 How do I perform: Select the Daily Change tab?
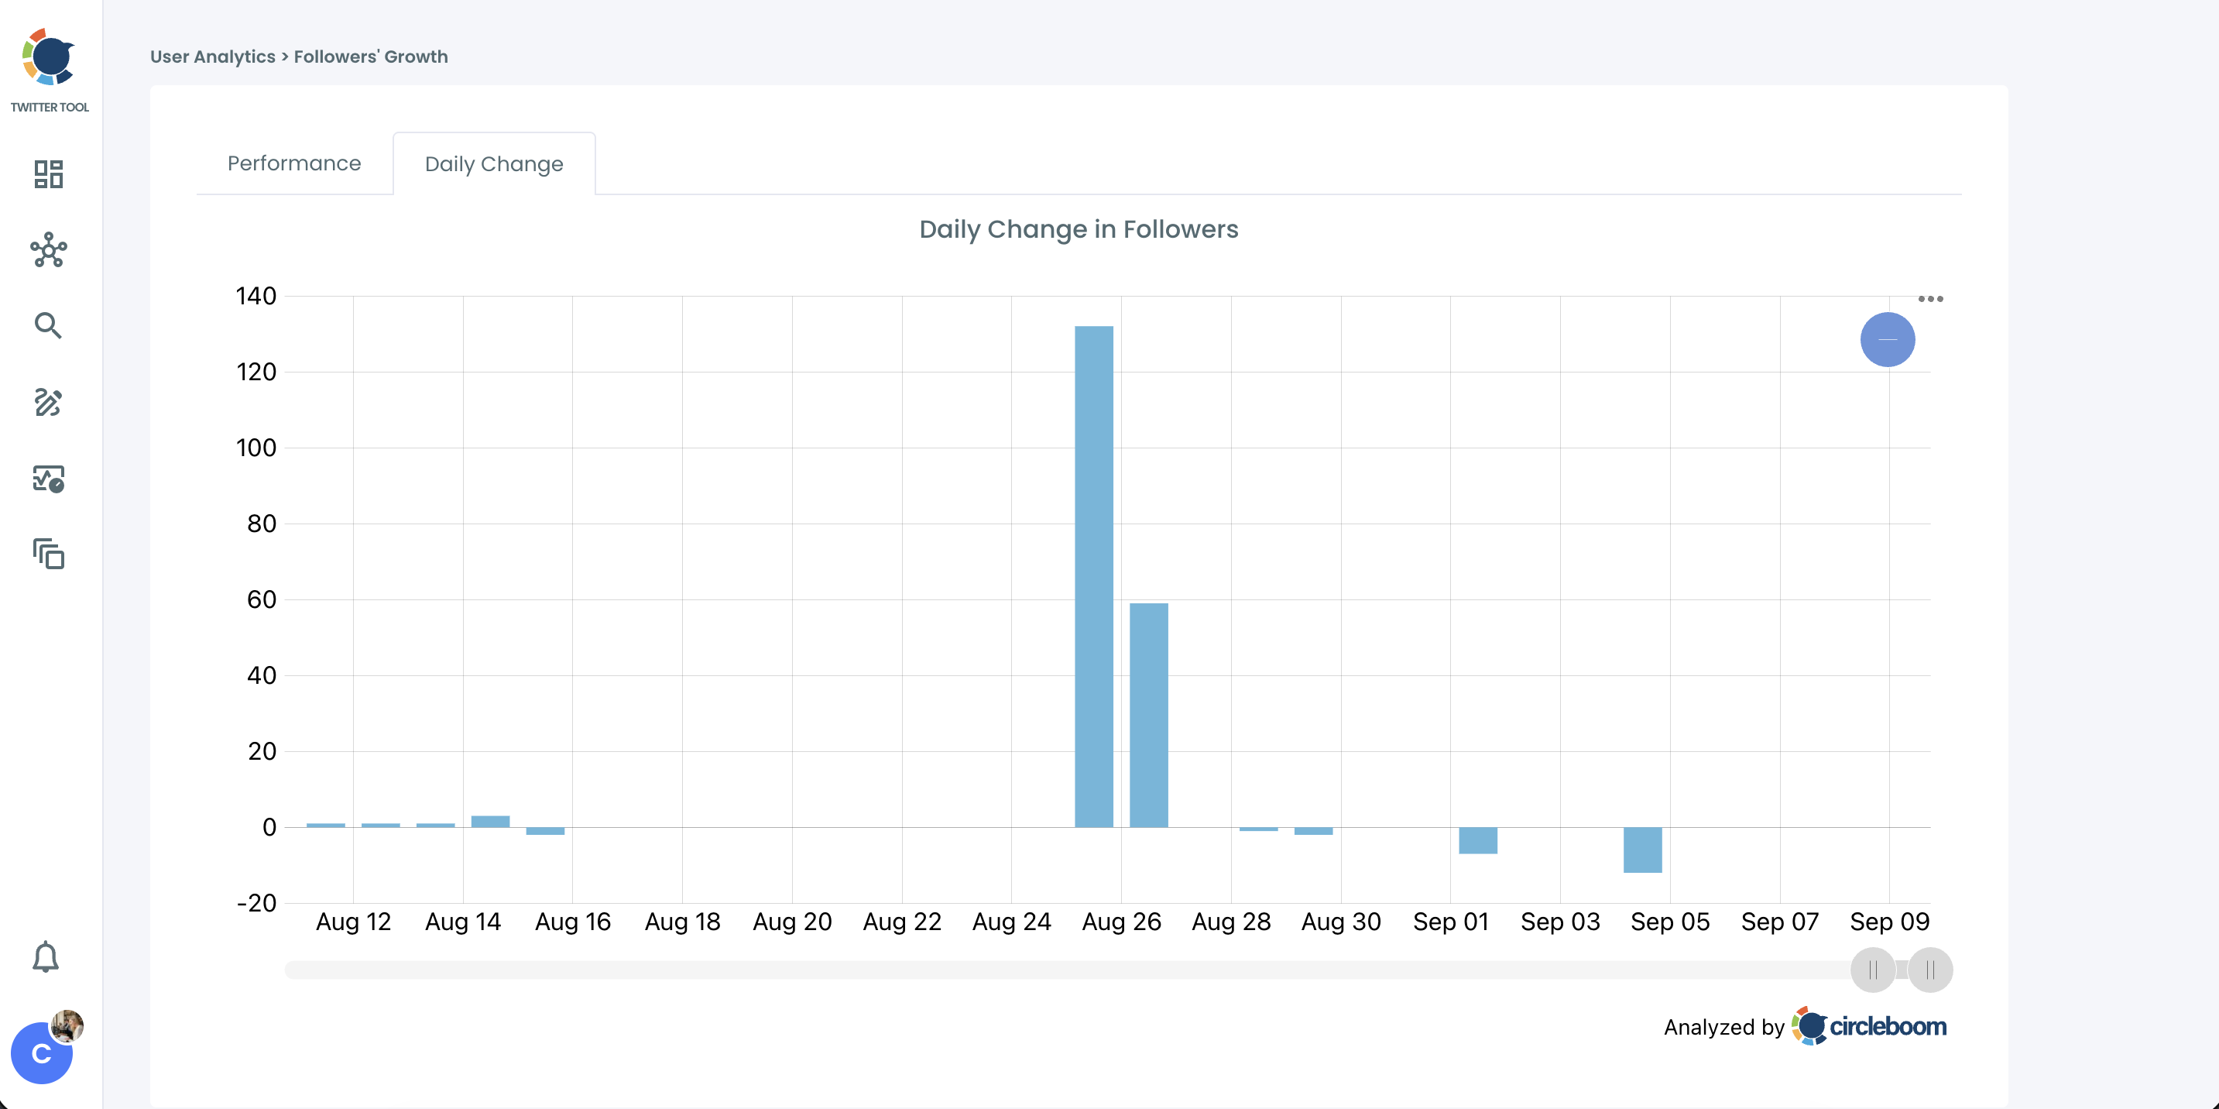click(494, 163)
